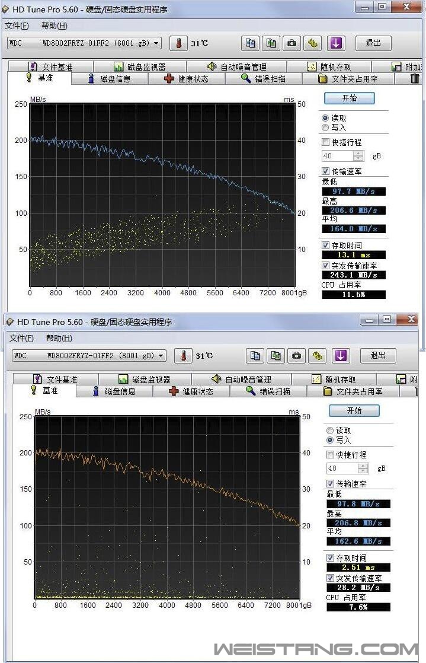Click camera icon in lower window toolbar

[296, 356]
